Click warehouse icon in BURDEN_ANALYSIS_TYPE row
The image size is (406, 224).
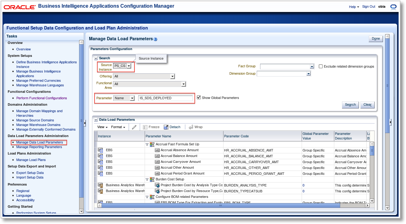[100, 185]
